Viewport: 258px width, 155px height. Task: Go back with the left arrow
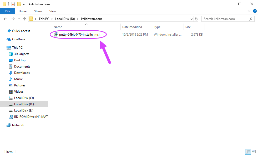5,19
